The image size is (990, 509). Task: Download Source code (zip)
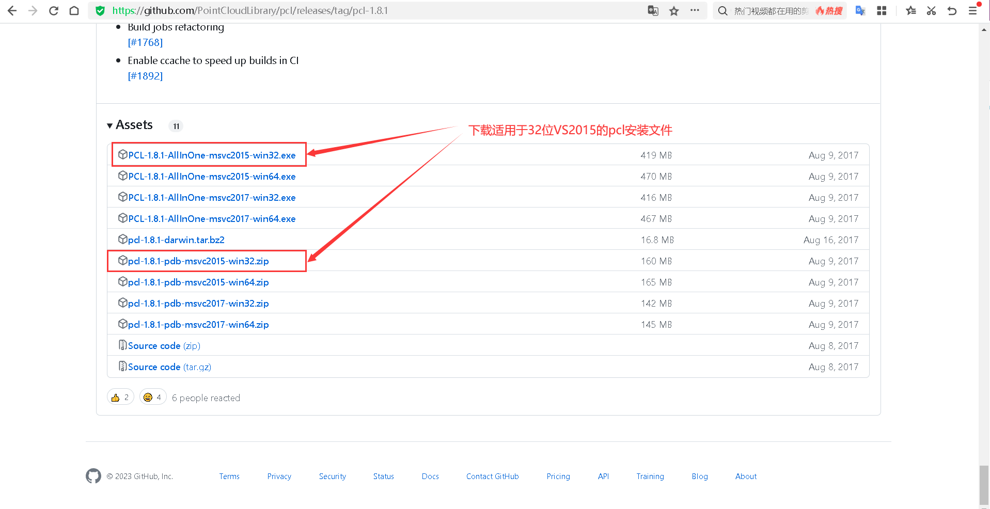coord(164,346)
